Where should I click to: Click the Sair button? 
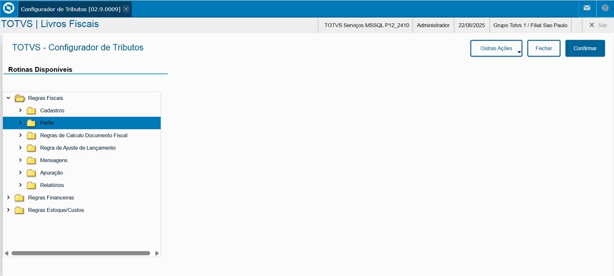[598, 25]
